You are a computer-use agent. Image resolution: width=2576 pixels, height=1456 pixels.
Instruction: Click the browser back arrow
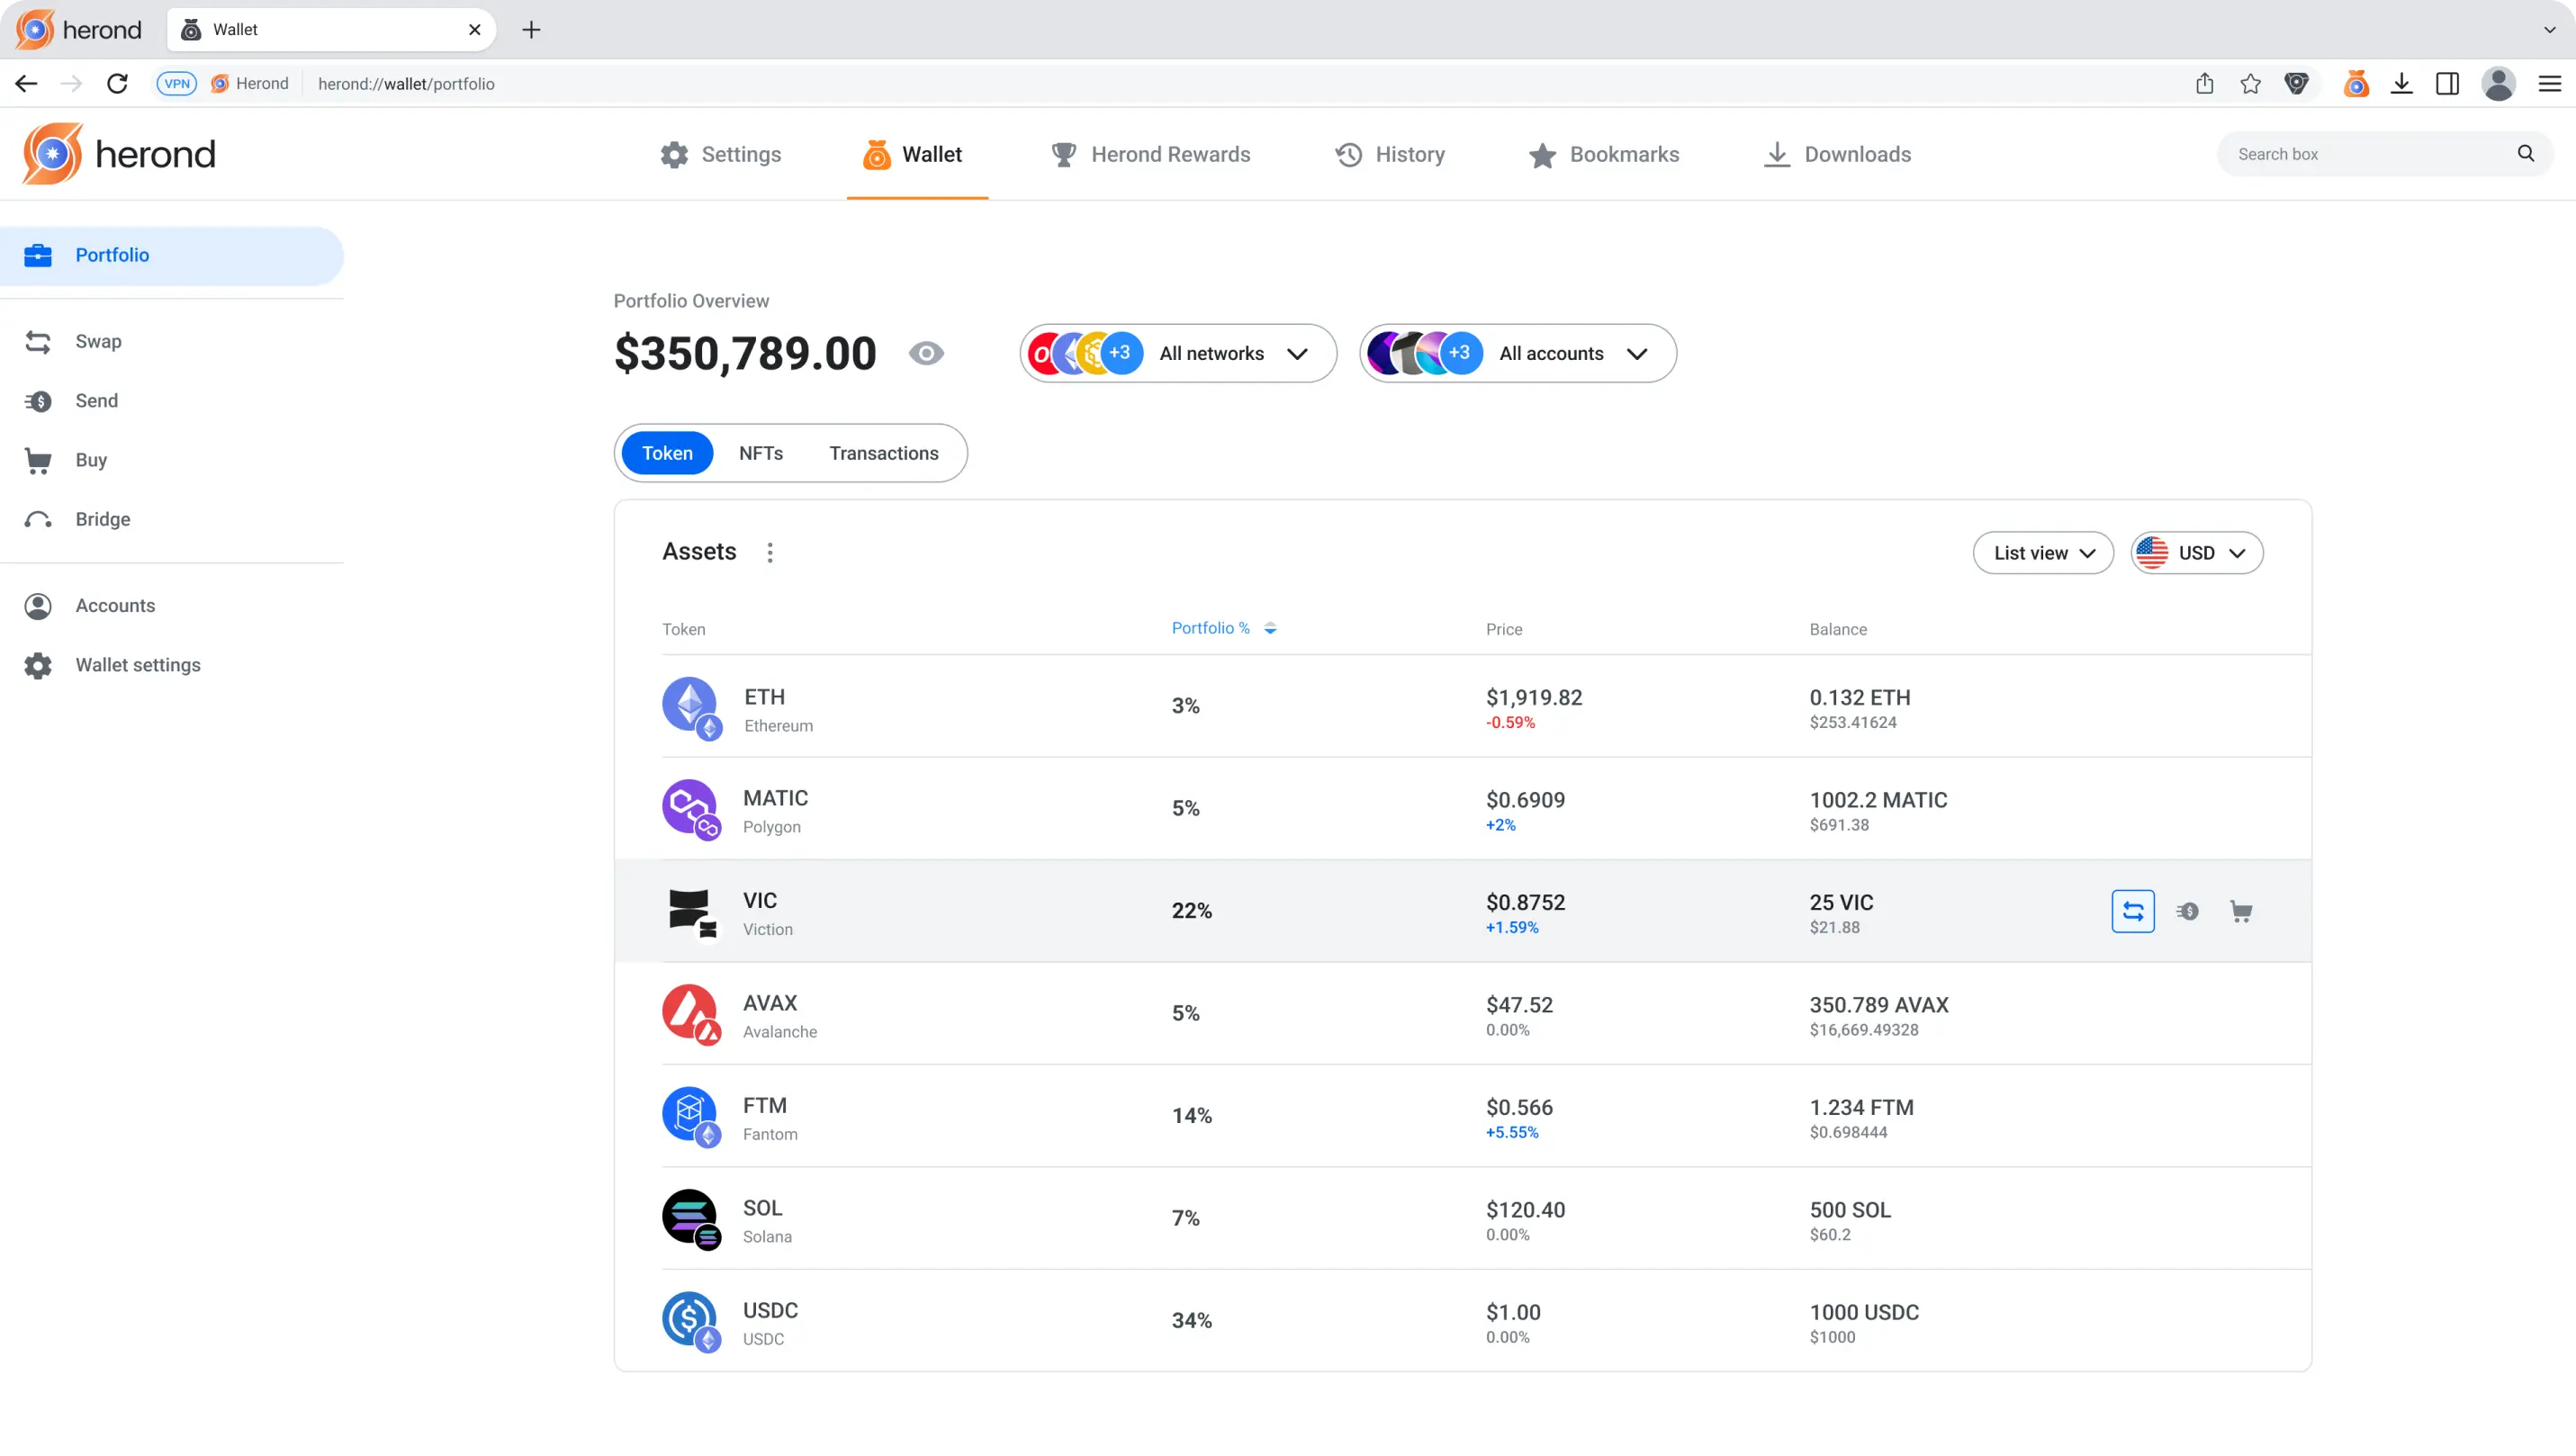pyautogui.click(x=27, y=84)
